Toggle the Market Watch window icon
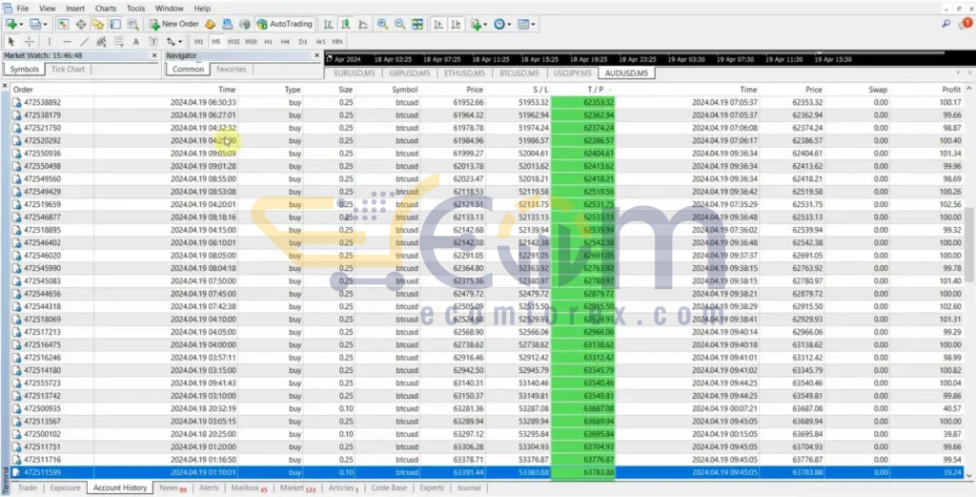This screenshot has width=976, height=497. [63, 24]
